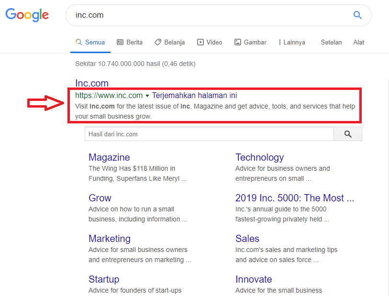Open the Alat tools menu
Image resolution: width=389 pixels, height=296 pixels.
pyautogui.click(x=358, y=42)
